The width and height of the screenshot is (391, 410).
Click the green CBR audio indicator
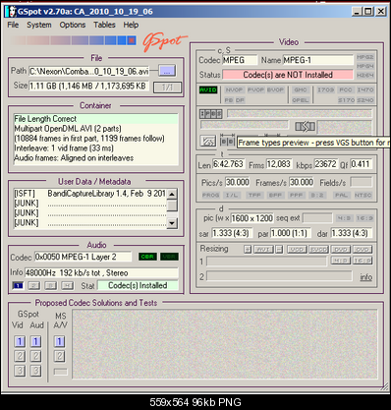[147, 257]
